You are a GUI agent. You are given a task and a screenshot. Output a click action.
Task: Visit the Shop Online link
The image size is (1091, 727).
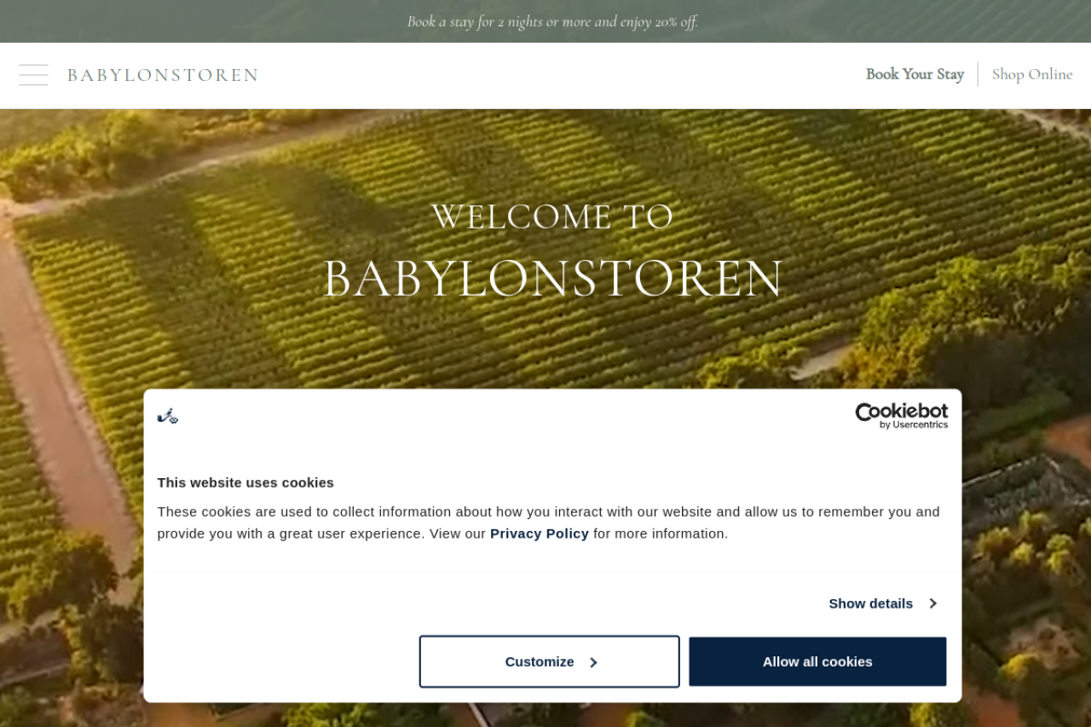pyautogui.click(x=1032, y=74)
